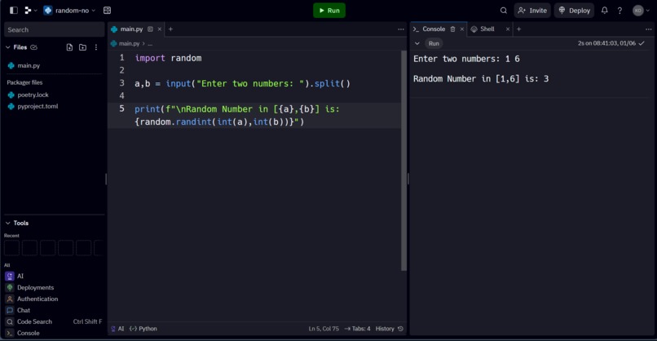The width and height of the screenshot is (657, 341).
Task: Create a new file with the file icon
Action: 69,47
